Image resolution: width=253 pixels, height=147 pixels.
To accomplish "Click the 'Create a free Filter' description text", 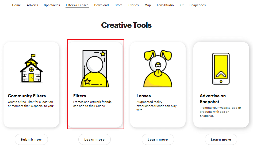I will coord(31,104).
